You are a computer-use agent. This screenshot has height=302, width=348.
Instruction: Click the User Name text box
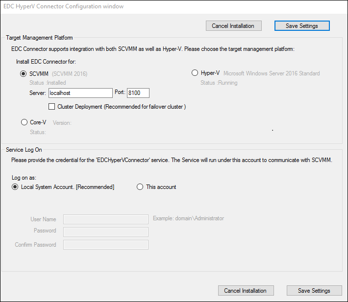click(106, 219)
